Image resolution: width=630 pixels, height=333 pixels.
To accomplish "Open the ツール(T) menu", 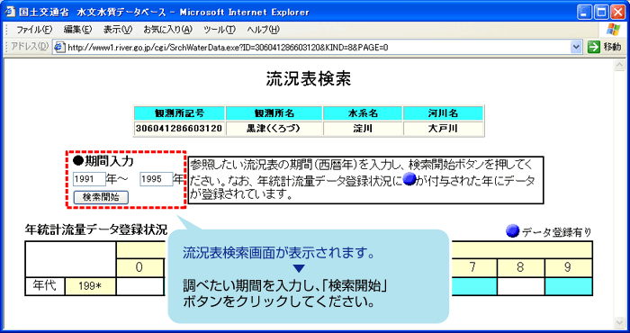I will tap(220, 30).
